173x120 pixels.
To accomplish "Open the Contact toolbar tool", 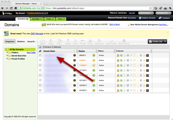I will [90, 42].
